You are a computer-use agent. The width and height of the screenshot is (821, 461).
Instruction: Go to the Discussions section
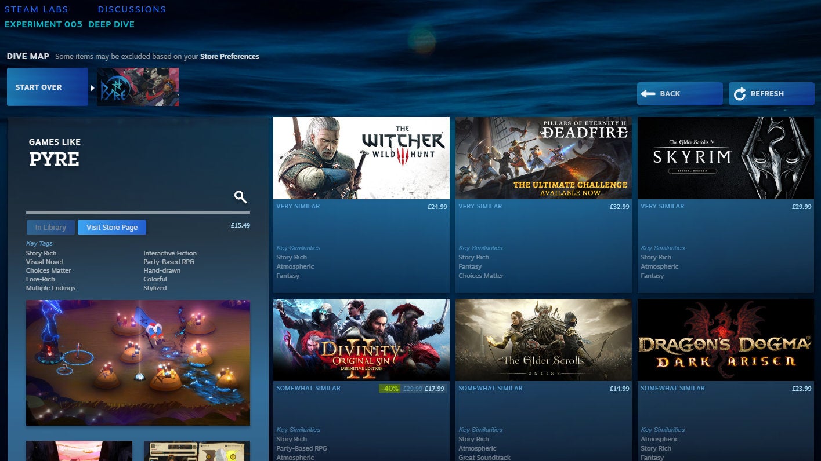[132, 9]
